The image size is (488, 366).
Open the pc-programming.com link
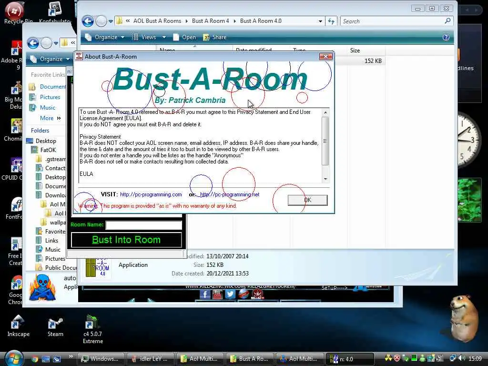point(151,194)
